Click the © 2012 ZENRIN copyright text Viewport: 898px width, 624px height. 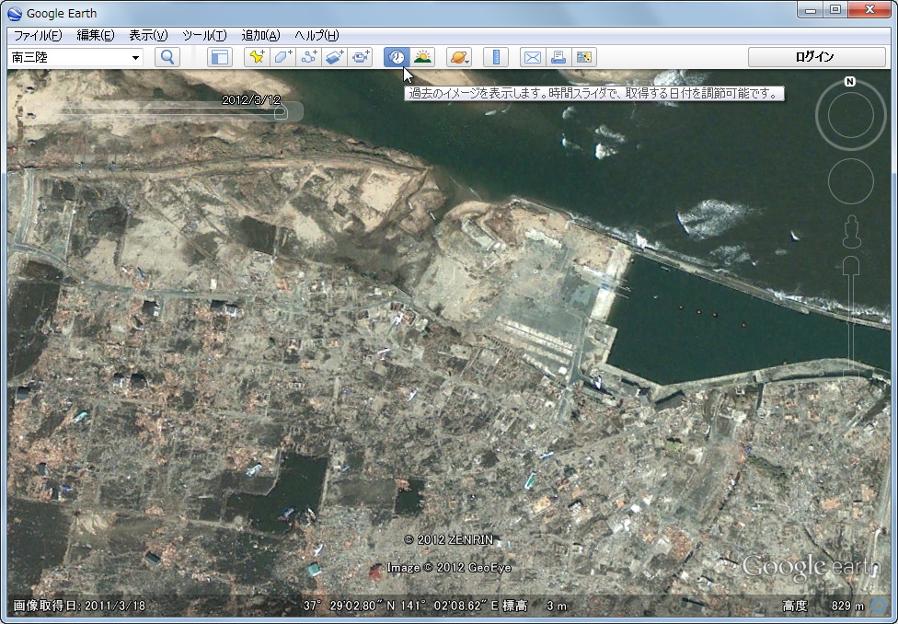pyautogui.click(x=448, y=539)
